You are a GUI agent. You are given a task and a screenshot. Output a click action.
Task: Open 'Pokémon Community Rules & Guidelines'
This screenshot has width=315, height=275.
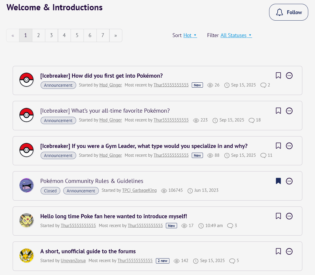(x=92, y=181)
